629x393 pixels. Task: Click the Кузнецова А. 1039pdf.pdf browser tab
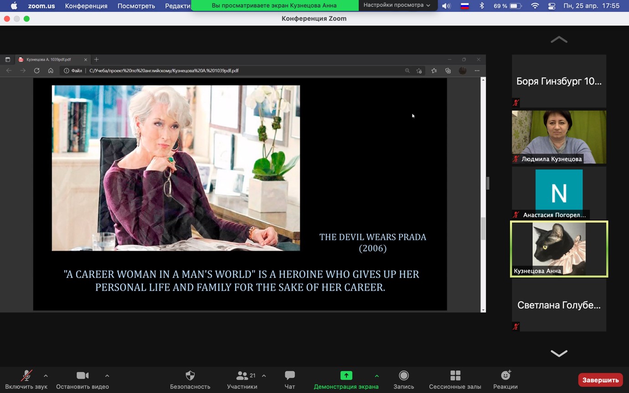[49, 60]
